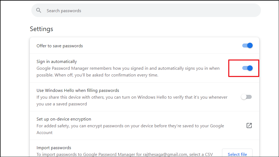Click the launch icon beside Set up on-device encryption
Screen dimensions: 279x157
click(249, 125)
